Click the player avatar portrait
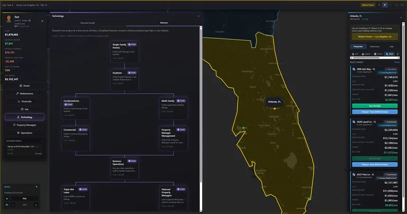 pyautogui.click(x=9, y=18)
